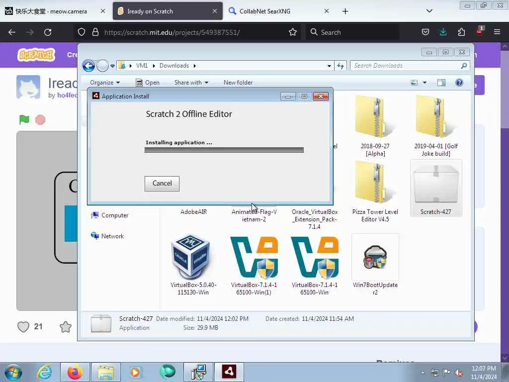509x382 pixels.
Task: Open a new Firefox tab
Action: pyautogui.click(x=345, y=11)
